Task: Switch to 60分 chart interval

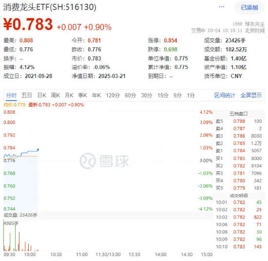Action: (x=130, y=95)
